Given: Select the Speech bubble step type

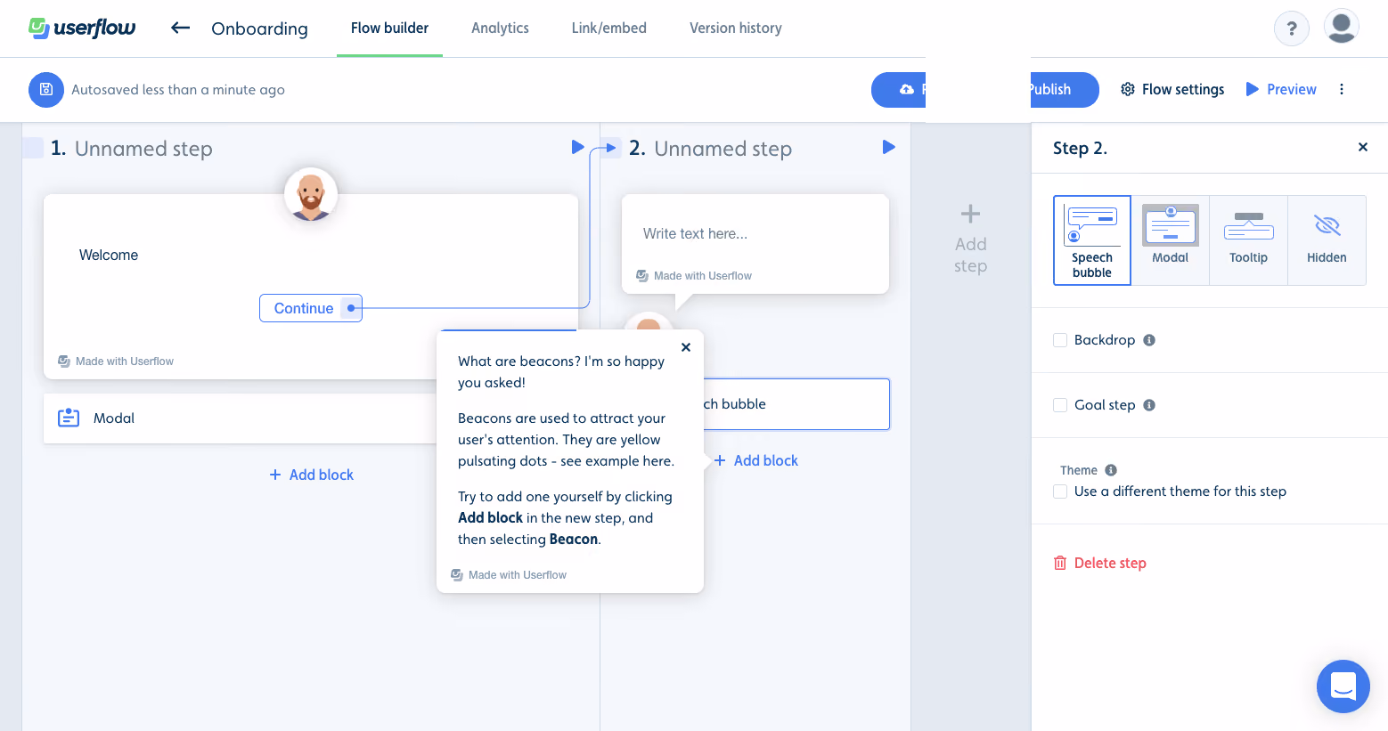Looking at the screenshot, I should (1092, 240).
